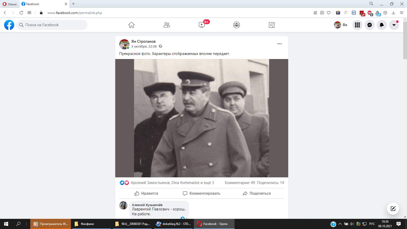The width and height of the screenshot is (407, 229).
Task: Open the Messenger icon
Action: (x=370, y=25)
